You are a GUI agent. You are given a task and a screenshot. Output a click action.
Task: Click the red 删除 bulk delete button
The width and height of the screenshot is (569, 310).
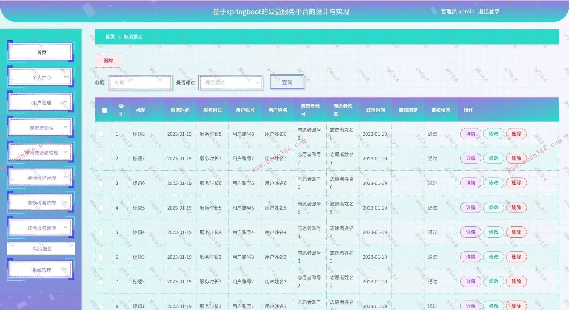tap(108, 60)
